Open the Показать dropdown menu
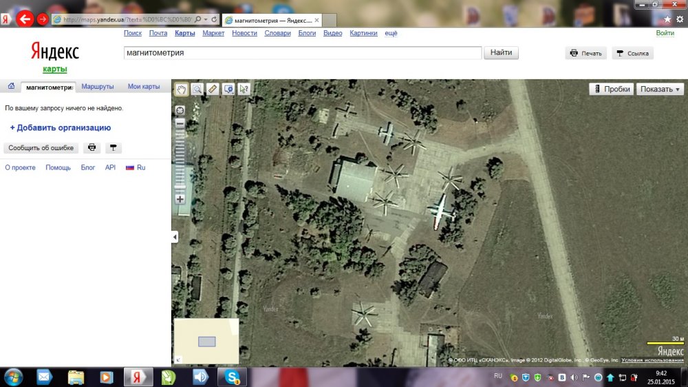Viewport: 688px width, 387px height. [660, 89]
